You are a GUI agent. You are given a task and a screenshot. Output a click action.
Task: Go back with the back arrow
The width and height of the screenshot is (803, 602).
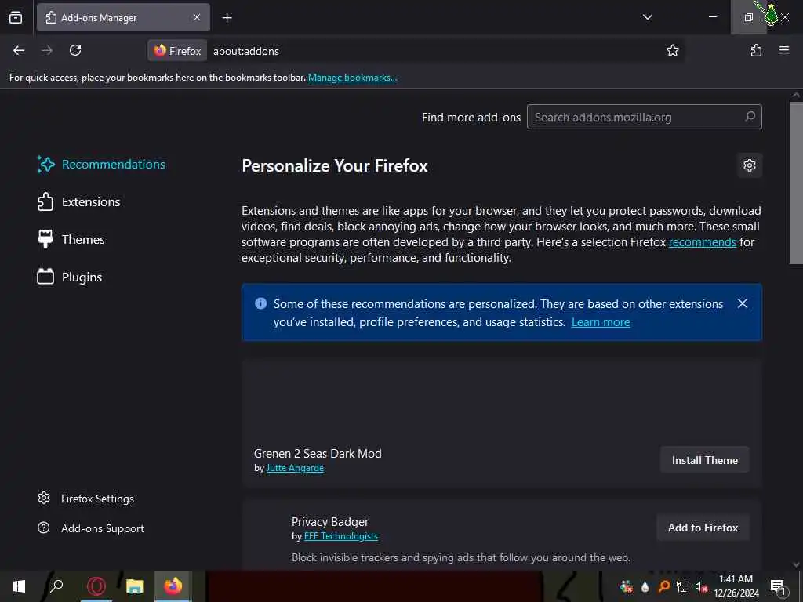[19, 50]
